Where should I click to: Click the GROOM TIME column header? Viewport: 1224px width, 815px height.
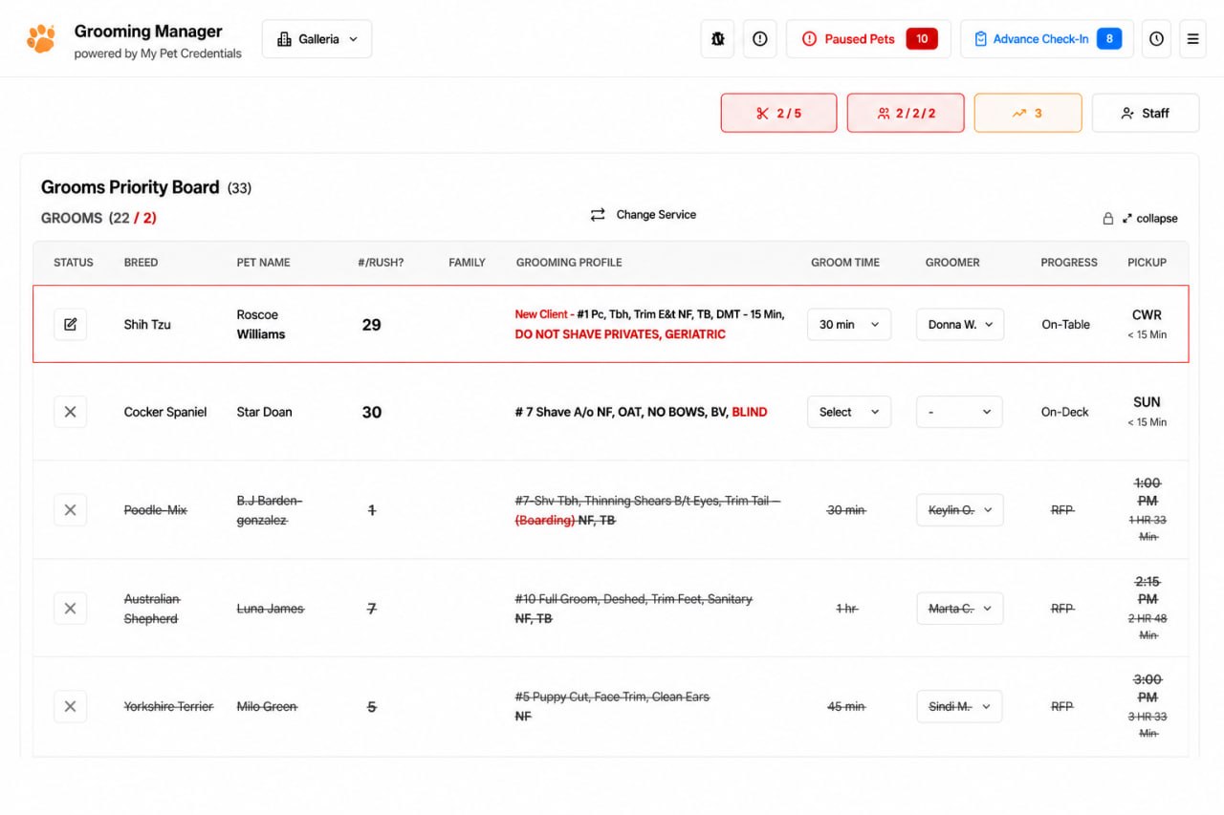click(x=845, y=263)
